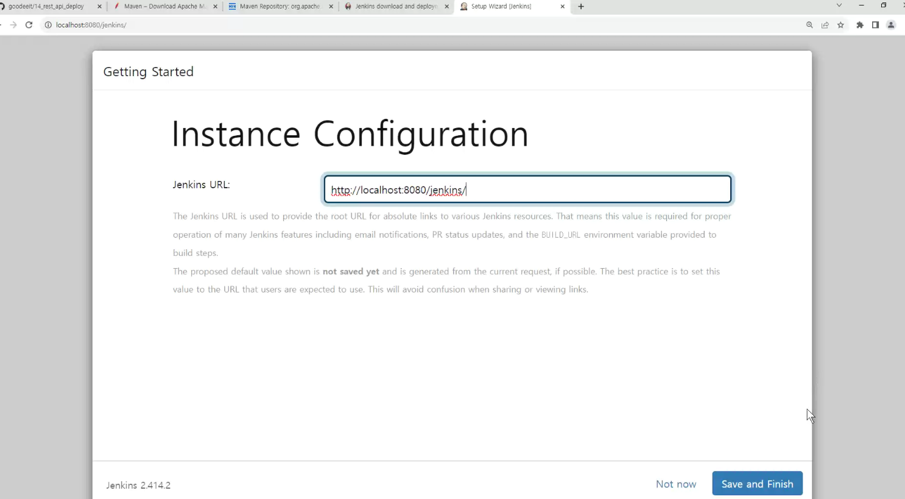View site information icon in address bar
This screenshot has height=499, width=905.
point(48,25)
